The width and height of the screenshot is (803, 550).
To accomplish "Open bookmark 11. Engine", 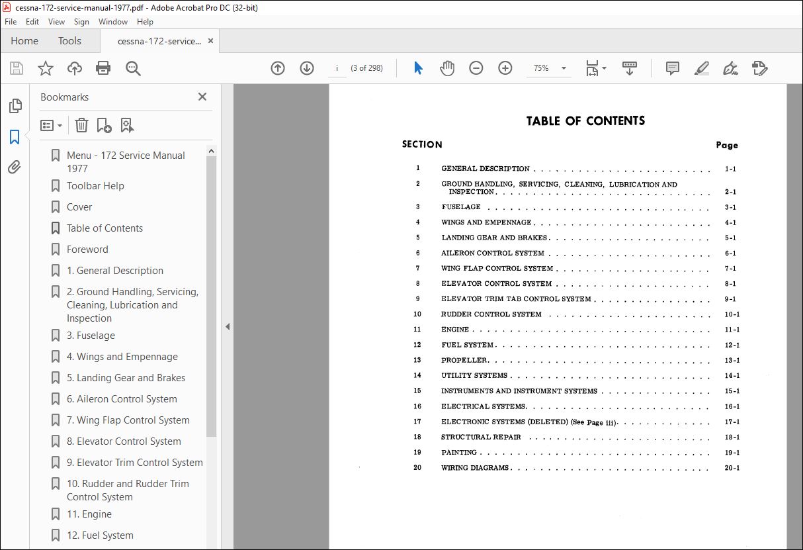I will coord(89,514).
